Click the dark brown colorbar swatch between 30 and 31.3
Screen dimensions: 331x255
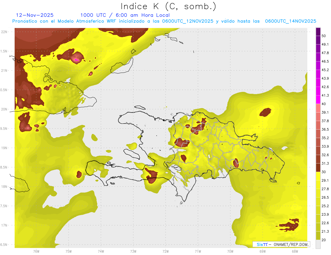[x=318, y=168]
